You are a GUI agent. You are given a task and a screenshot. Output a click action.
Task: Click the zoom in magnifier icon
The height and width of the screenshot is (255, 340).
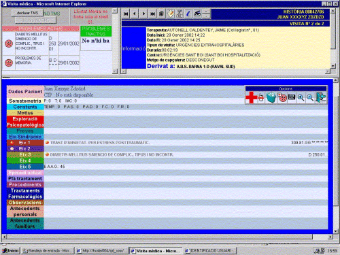[301, 98]
